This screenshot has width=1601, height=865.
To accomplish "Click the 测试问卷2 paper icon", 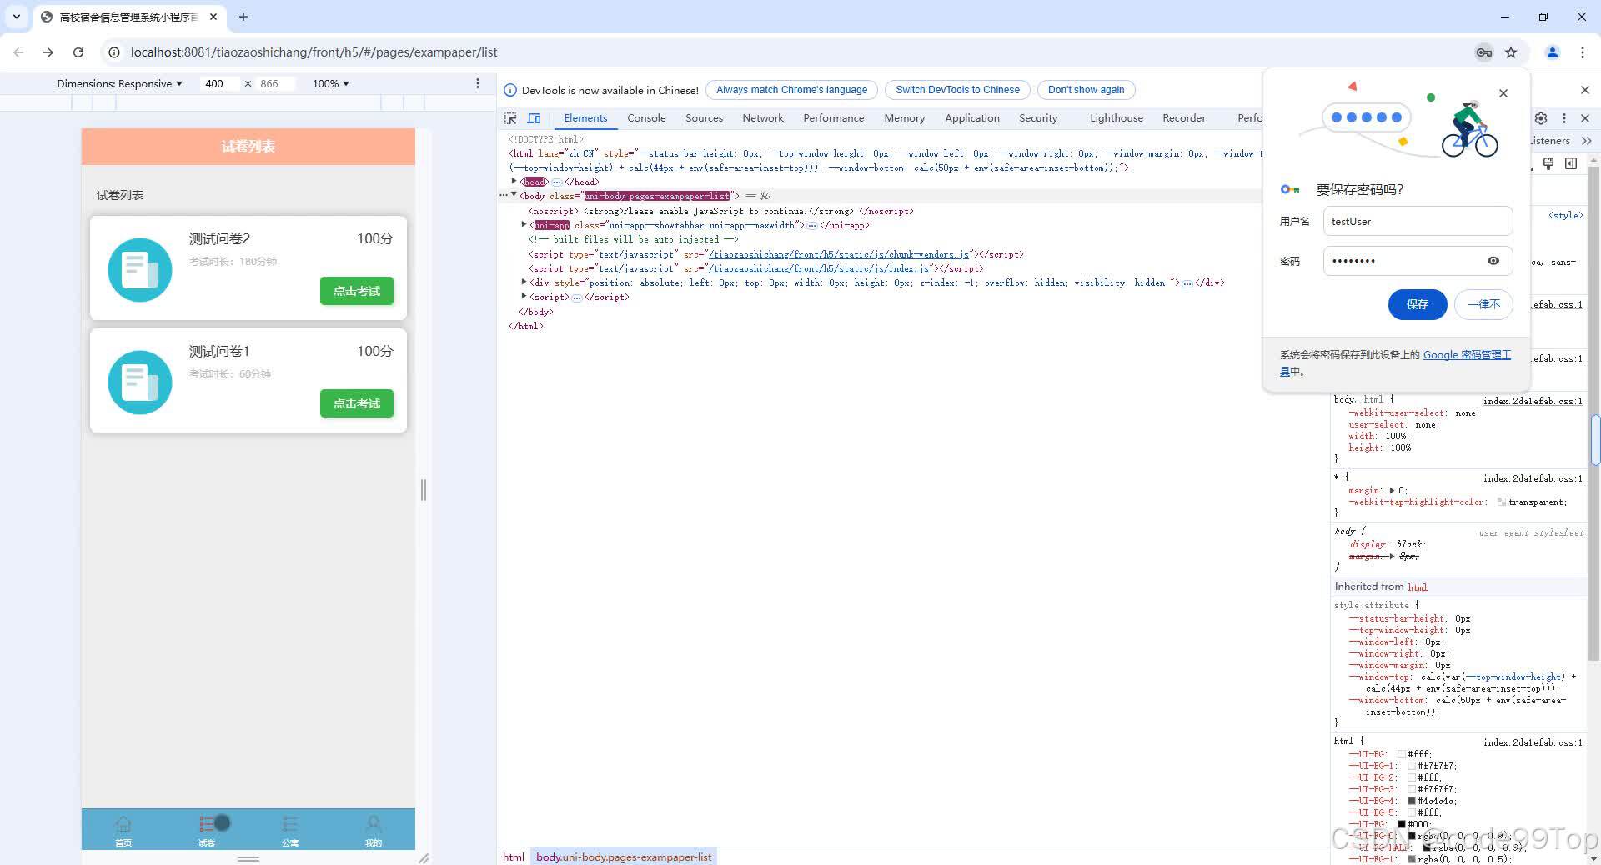I will click(x=140, y=270).
